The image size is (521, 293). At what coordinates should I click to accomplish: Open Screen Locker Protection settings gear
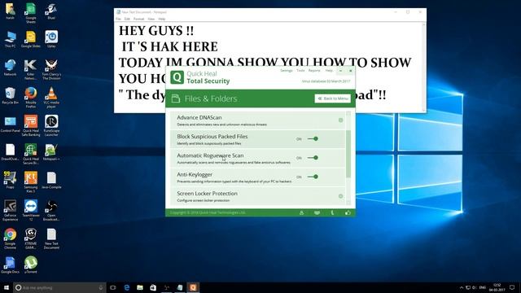point(340,196)
